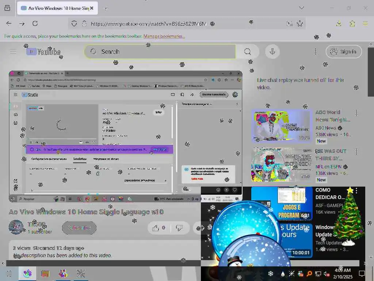Image resolution: width=374 pixels, height=281 pixels.
Task: Click the channel name above 1 subscriber
Action: pos(37,224)
